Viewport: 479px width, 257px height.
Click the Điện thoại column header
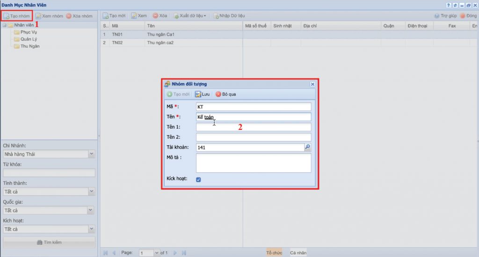[420, 26]
